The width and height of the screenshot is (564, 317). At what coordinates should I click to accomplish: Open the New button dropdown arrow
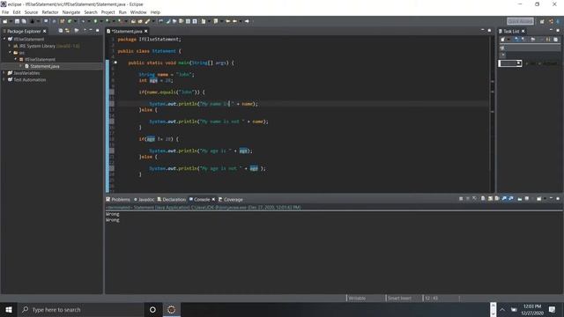click(11, 21)
